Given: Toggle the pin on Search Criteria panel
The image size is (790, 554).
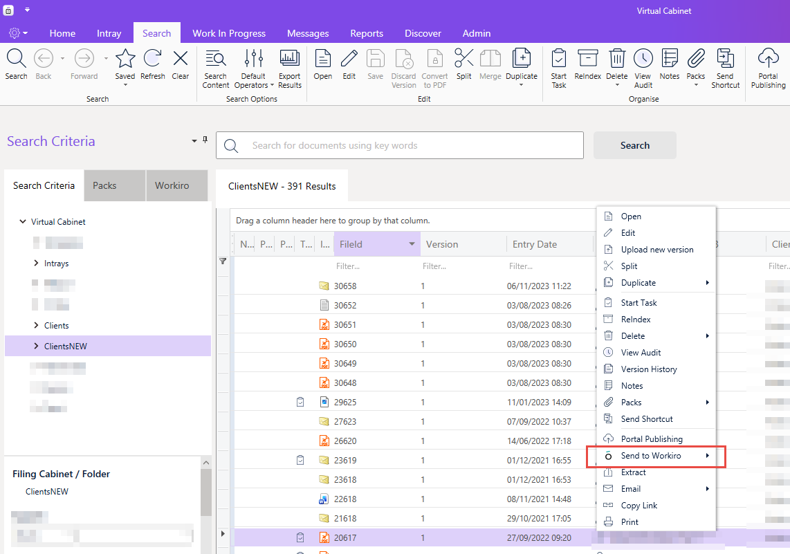Looking at the screenshot, I should click(205, 140).
